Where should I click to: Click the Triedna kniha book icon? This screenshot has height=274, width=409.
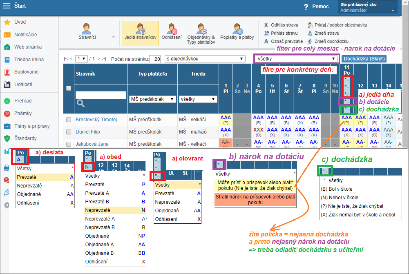pos(7,60)
